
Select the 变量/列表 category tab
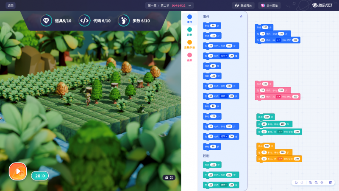coord(189,44)
